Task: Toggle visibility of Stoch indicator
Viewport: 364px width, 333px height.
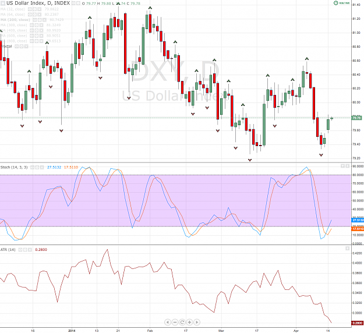Action: (x=32, y=167)
